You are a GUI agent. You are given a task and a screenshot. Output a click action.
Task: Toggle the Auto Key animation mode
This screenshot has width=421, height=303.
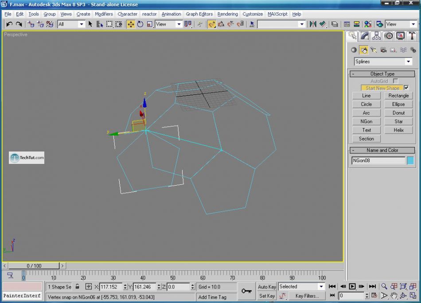click(267, 287)
